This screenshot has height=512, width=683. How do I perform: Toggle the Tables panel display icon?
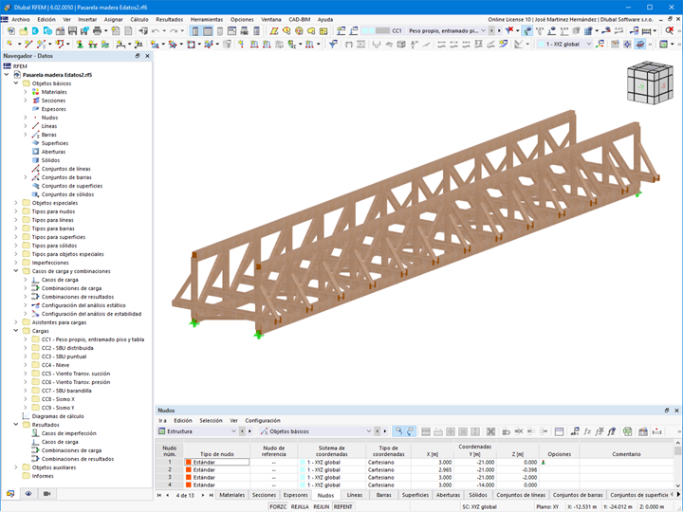[x=208, y=31]
